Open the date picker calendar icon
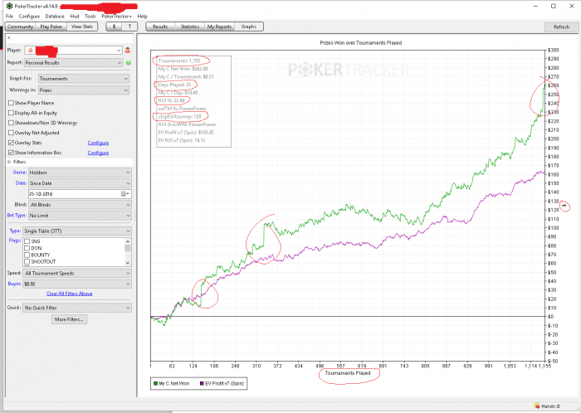Viewport: 581px width, 413px height. pos(125,194)
